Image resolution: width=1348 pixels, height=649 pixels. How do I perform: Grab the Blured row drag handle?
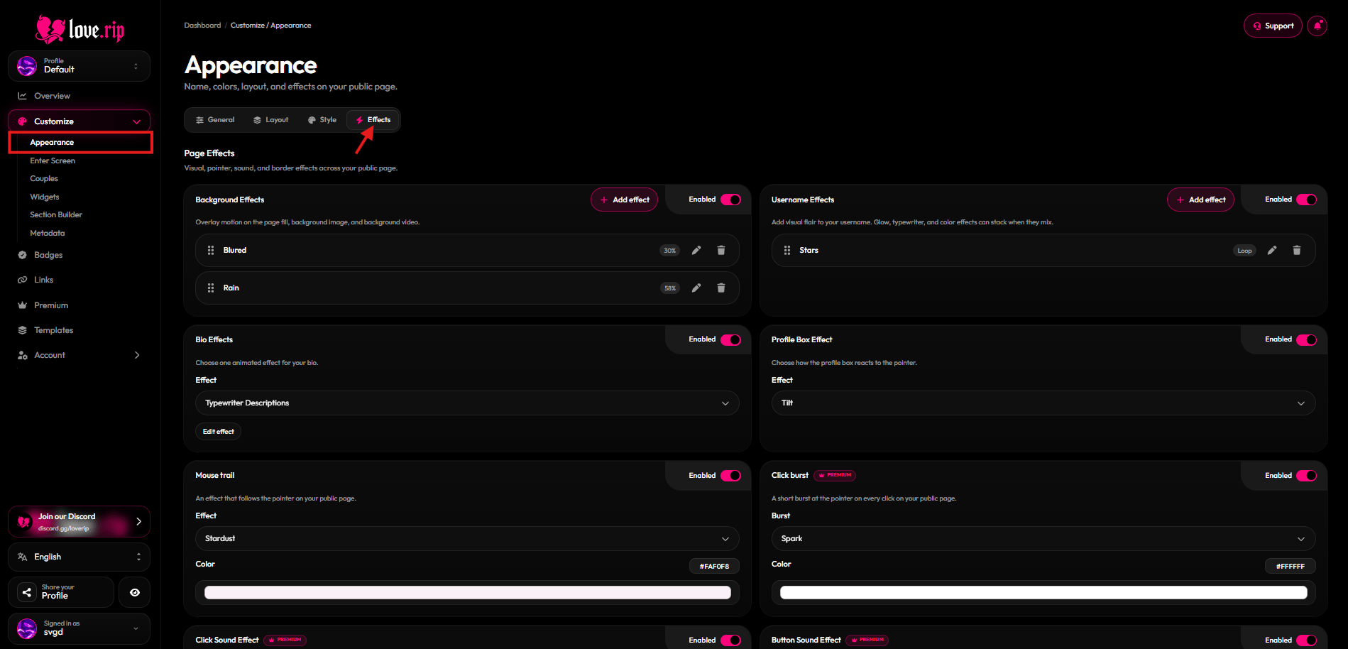click(x=211, y=250)
